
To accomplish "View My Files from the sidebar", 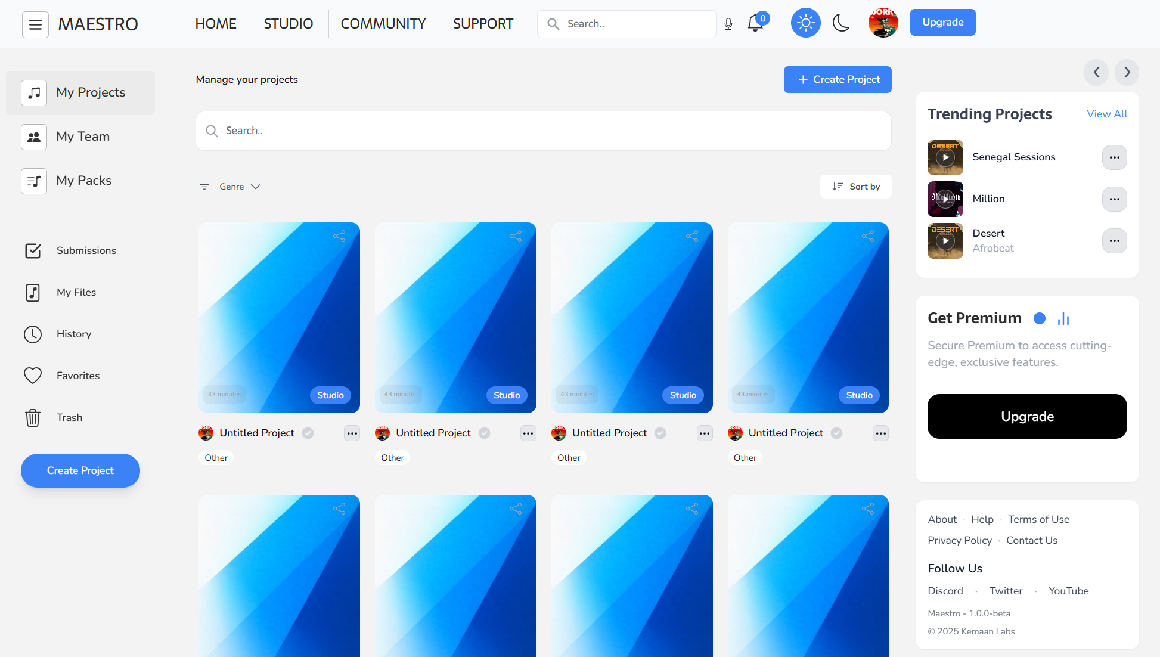I will [x=76, y=292].
